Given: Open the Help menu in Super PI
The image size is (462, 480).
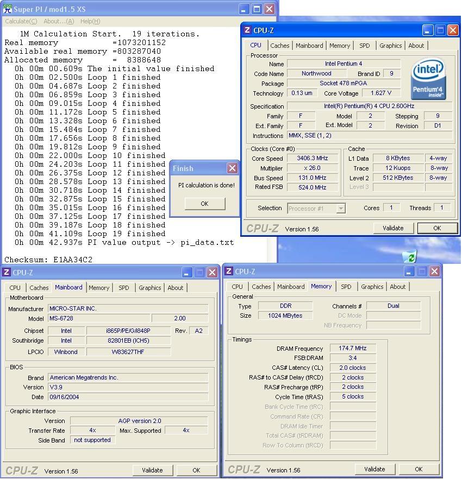Looking at the screenshot, I should pyautogui.click(x=90, y=21).
